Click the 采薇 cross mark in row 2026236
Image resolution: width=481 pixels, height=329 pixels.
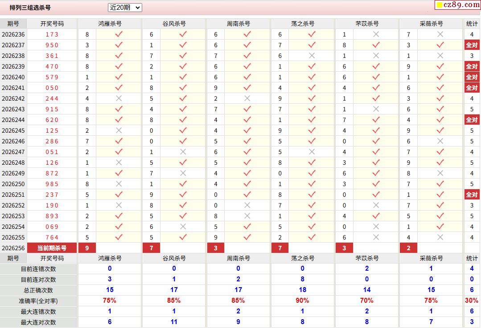click(440, 34)
